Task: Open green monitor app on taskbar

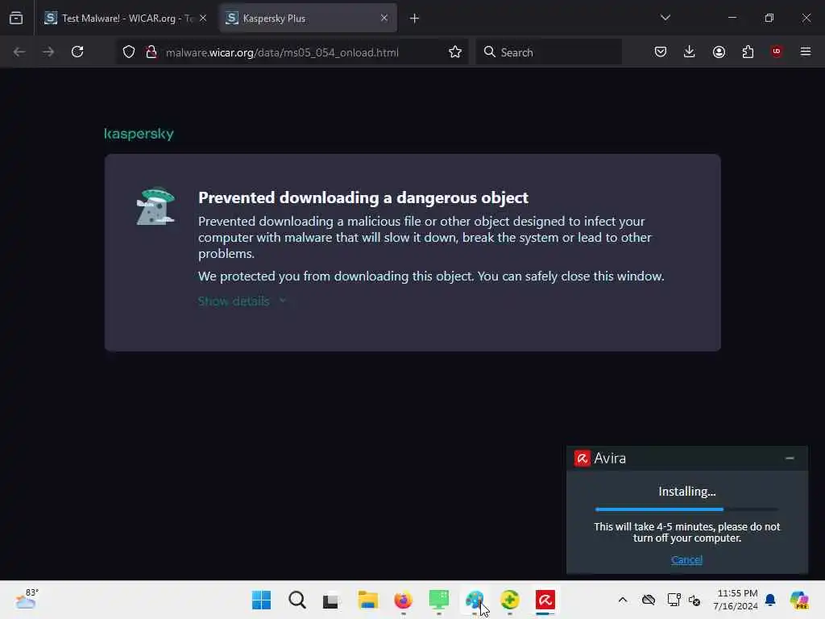Action: tap(439, 600)
